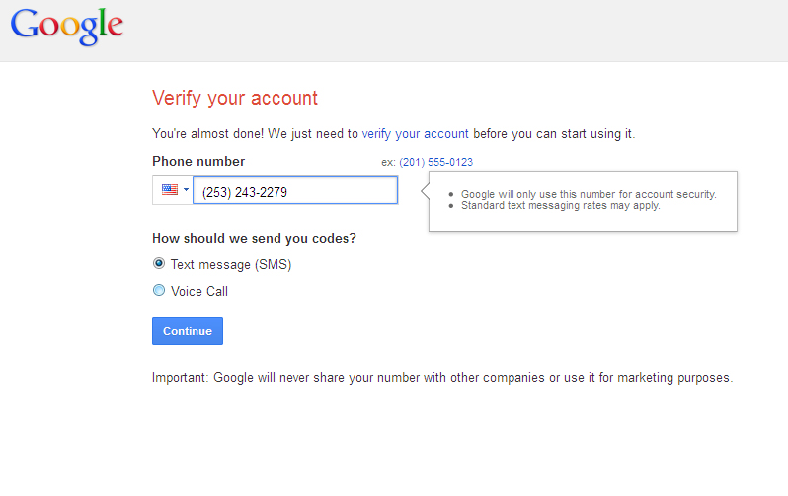Image resolution: width=788 pixels, height=496 pixels.
Task: Click the "Voice Call" label text
Action: coord(199,291)
